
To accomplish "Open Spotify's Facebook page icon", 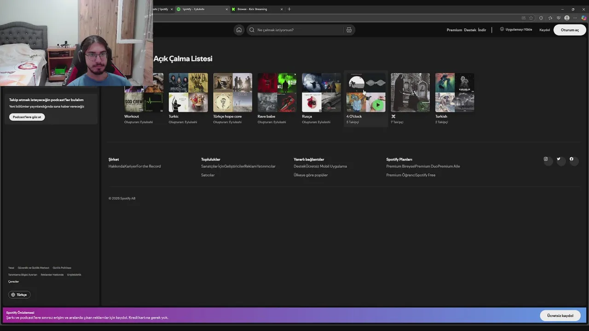I will pos(572,159).
